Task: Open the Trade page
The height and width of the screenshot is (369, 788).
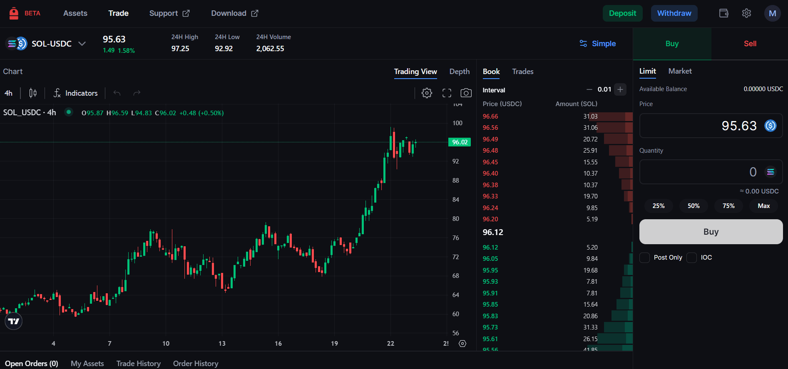Action: 118,13
